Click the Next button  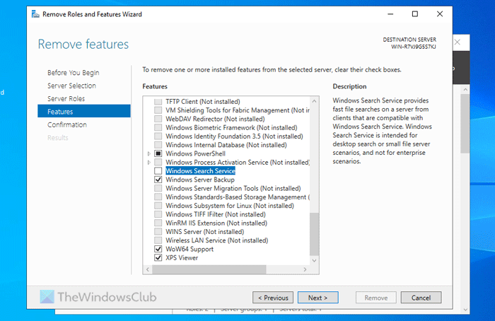click(318, 298)
